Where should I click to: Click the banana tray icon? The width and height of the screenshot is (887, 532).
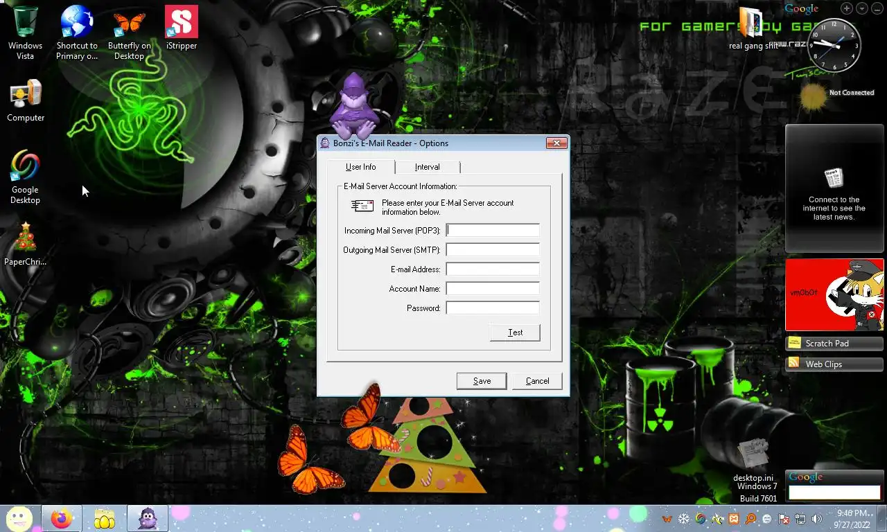pos(717,519)
